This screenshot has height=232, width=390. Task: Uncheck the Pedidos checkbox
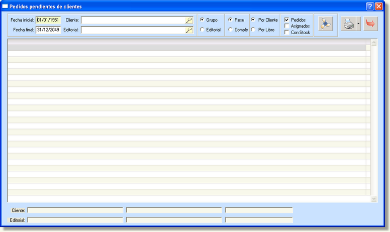[287, 20]
